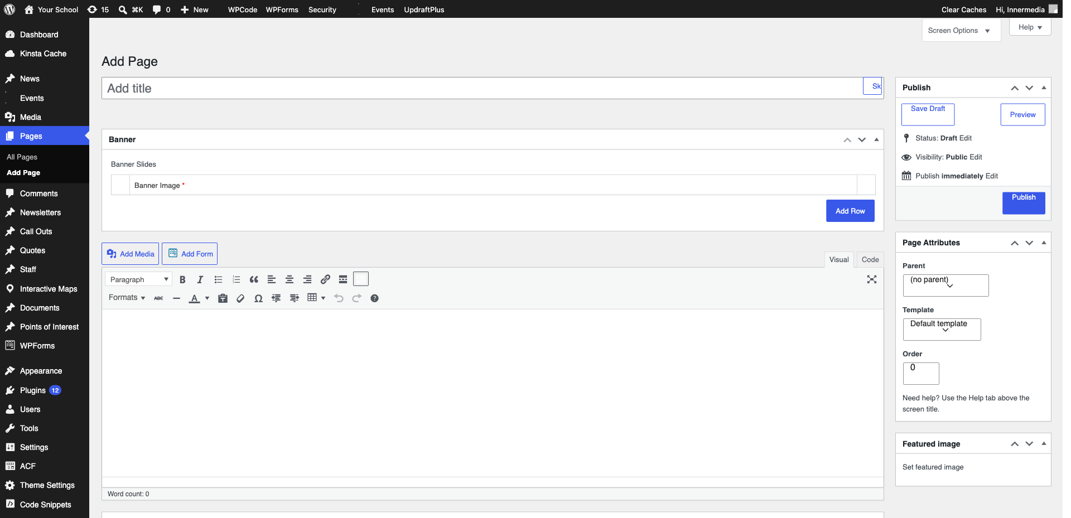Open UpdraftPlus in the admin bar
Screen dimensions: 1071x518
(x=424, y=9)
